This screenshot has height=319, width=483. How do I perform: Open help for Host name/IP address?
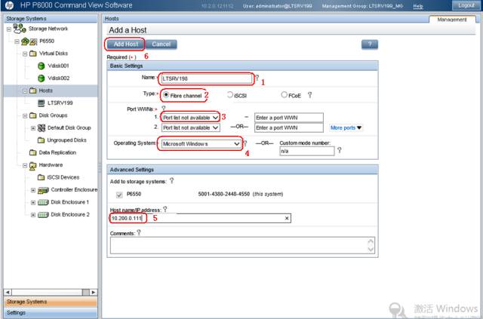pos(165,209)
